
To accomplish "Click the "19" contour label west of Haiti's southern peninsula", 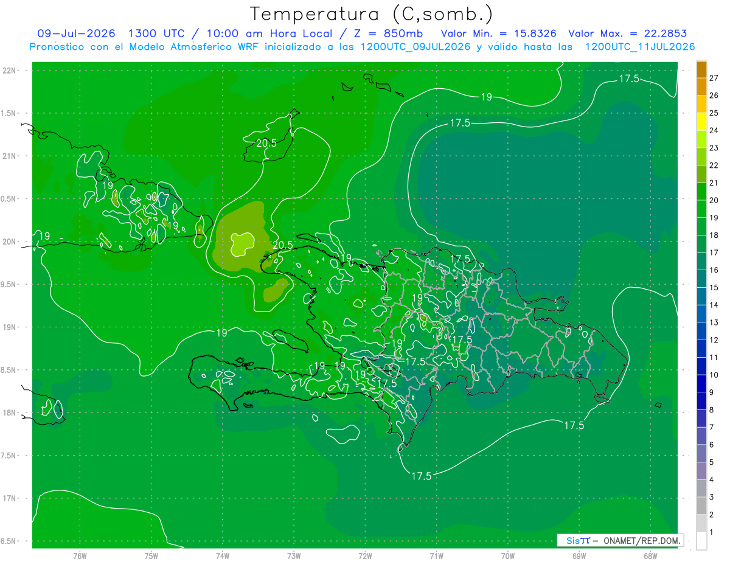I will tap(221, 333).
